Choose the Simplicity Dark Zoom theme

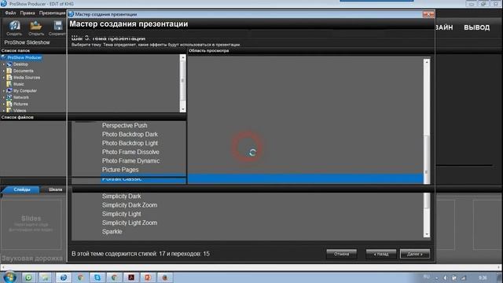[x=130, y=205]
